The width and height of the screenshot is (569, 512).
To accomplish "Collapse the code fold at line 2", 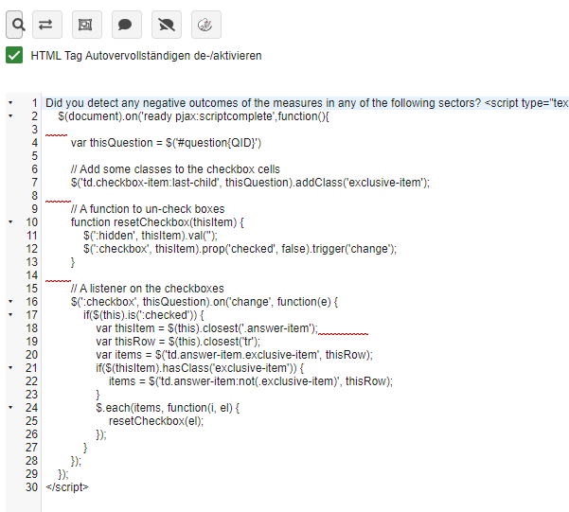I will [9, 115].
